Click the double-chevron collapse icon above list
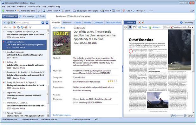Image resolution: width=196 pixels, height=125 pixels. tap(5, 23)
